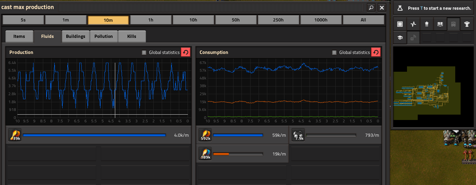Click the research flask icon
This screenshot has width=476, height=185.
click(400, 8)
